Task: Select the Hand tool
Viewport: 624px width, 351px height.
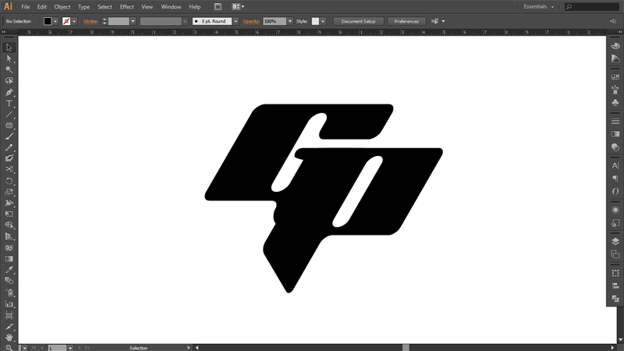Action: click(x=9, y=337)
